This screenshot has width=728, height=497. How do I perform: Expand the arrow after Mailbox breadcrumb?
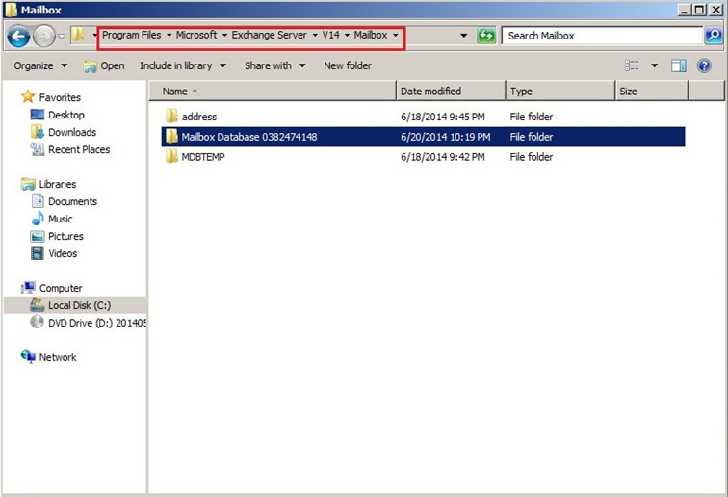396,36
